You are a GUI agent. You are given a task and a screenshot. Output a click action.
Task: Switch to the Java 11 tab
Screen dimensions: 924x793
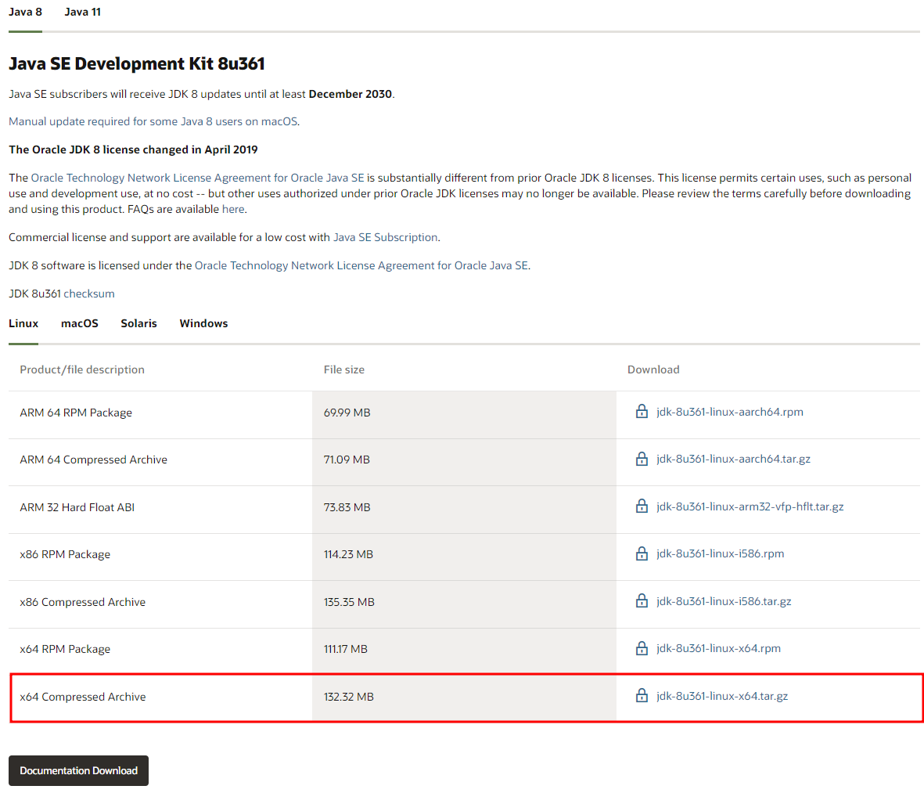click(82, 12)
